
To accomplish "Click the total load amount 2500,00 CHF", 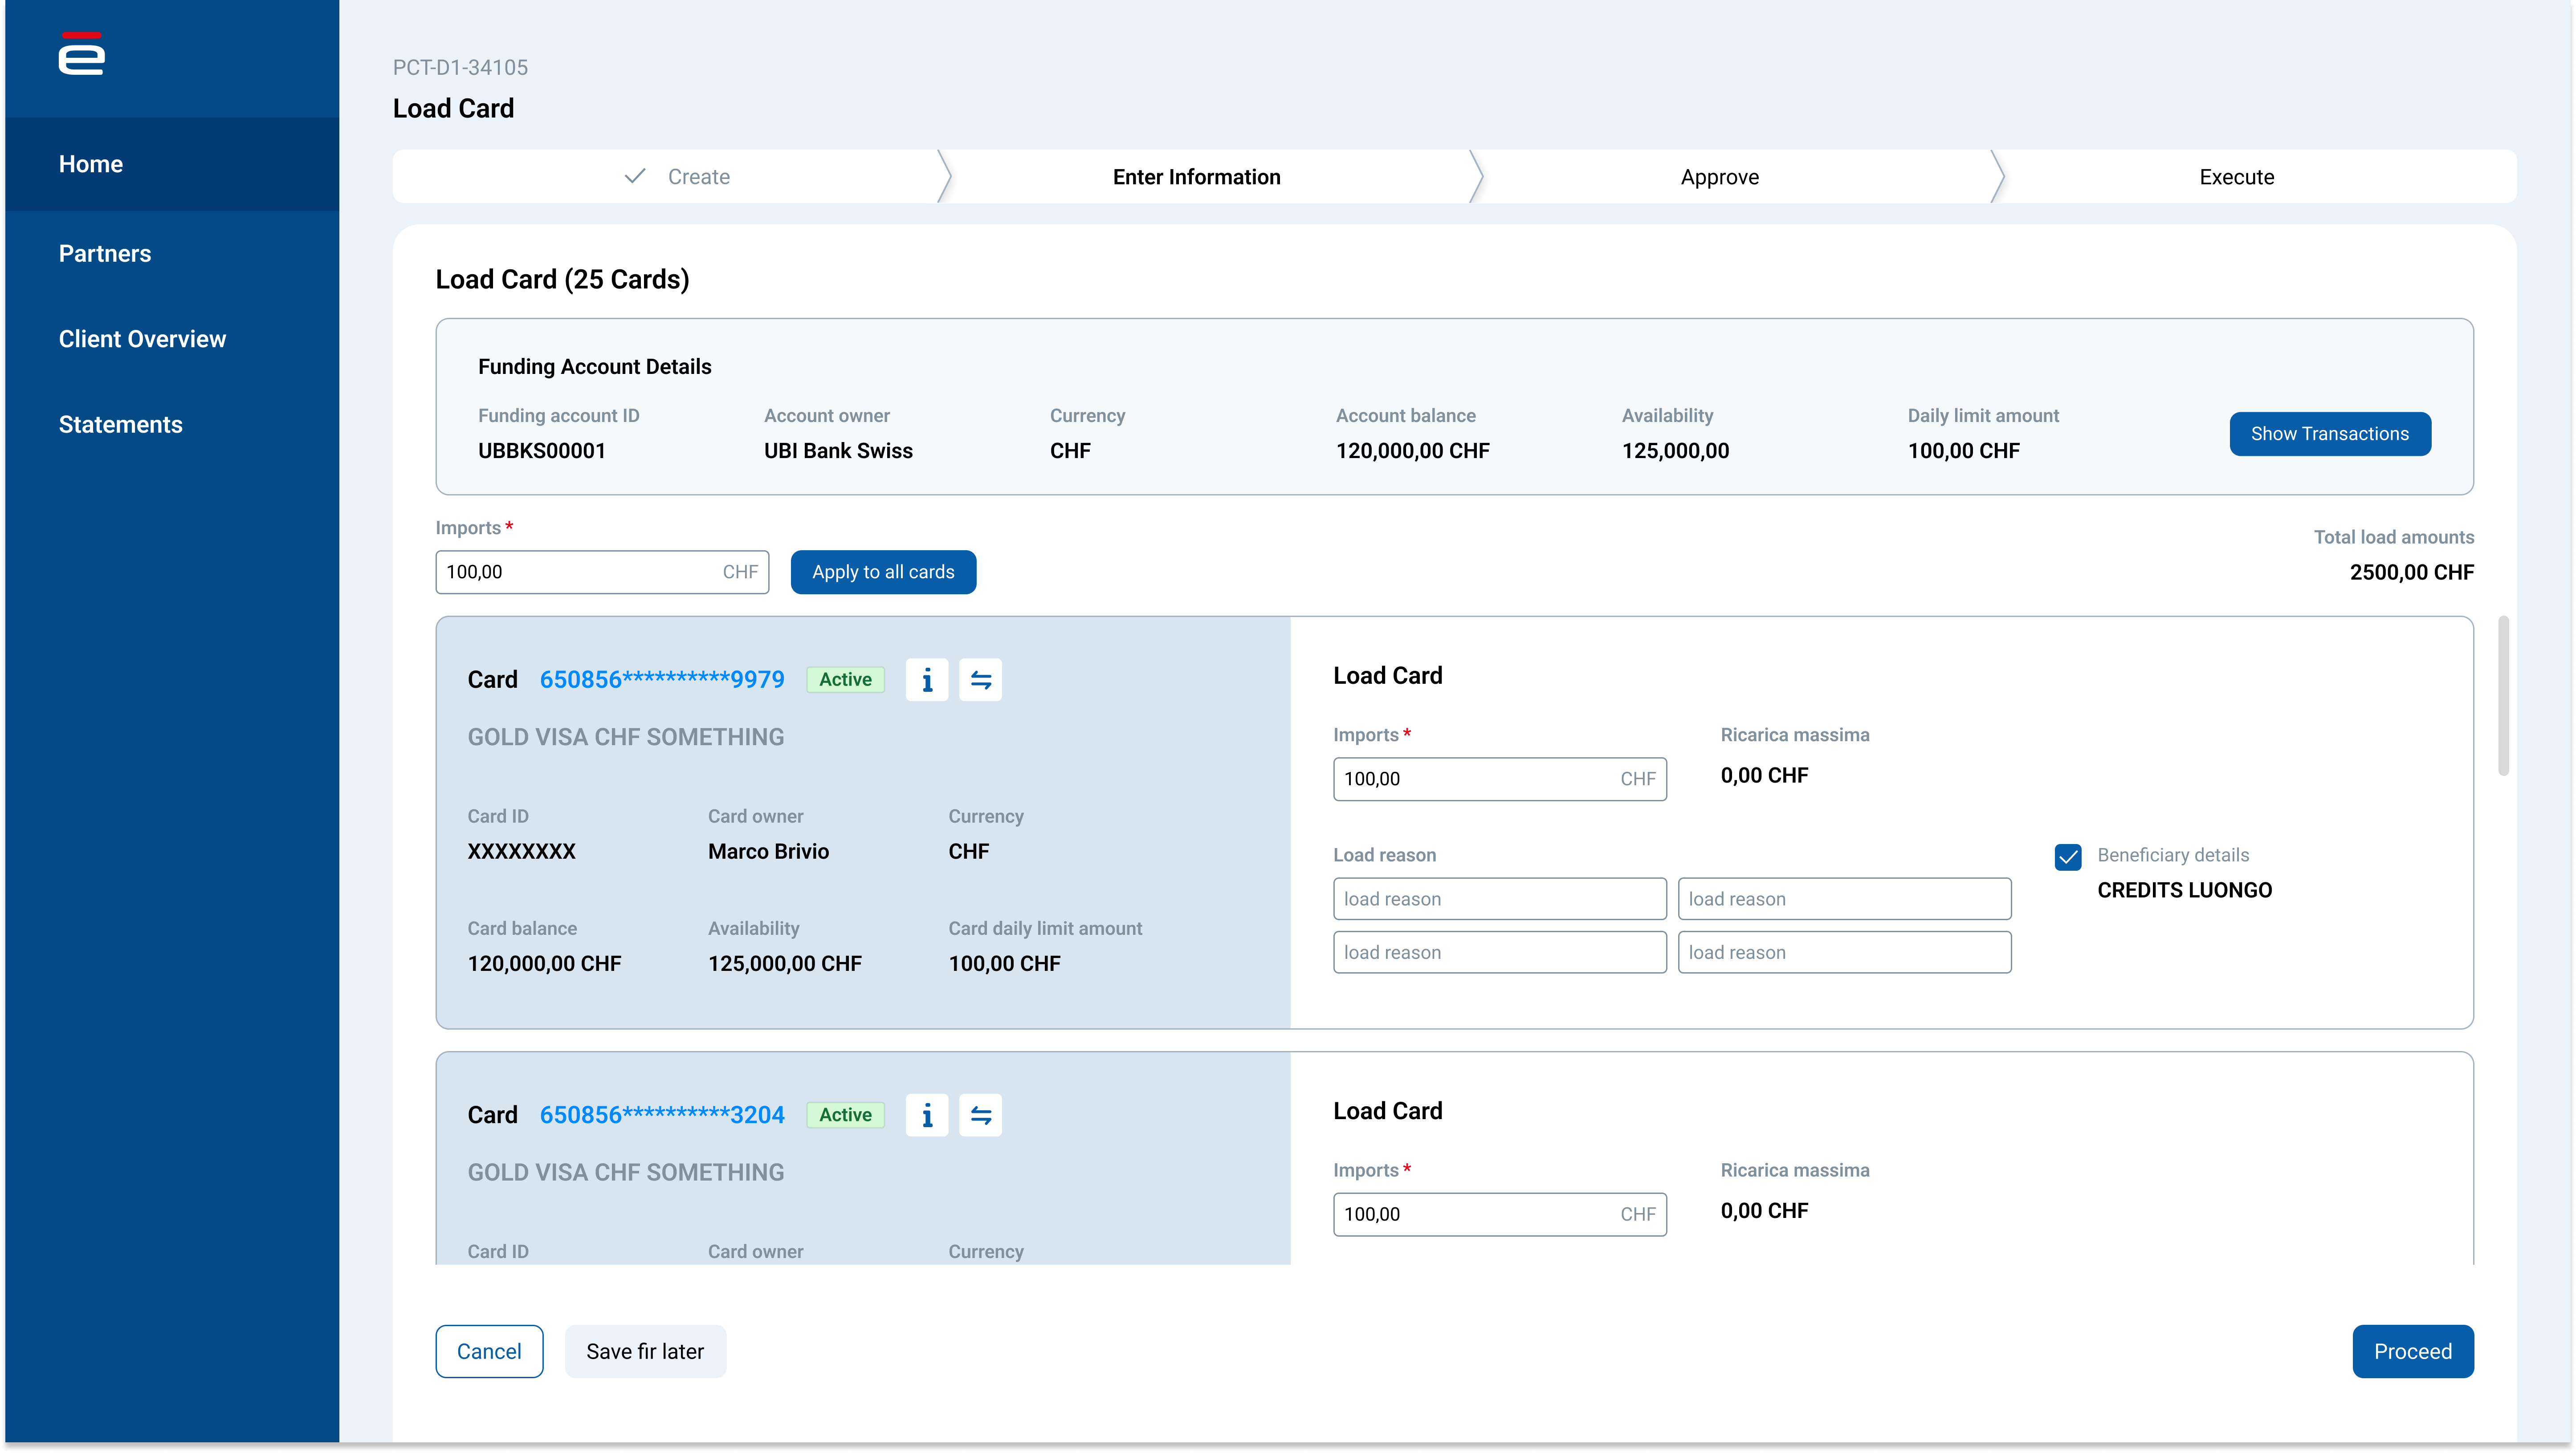I will click(x=2411, y=572).
